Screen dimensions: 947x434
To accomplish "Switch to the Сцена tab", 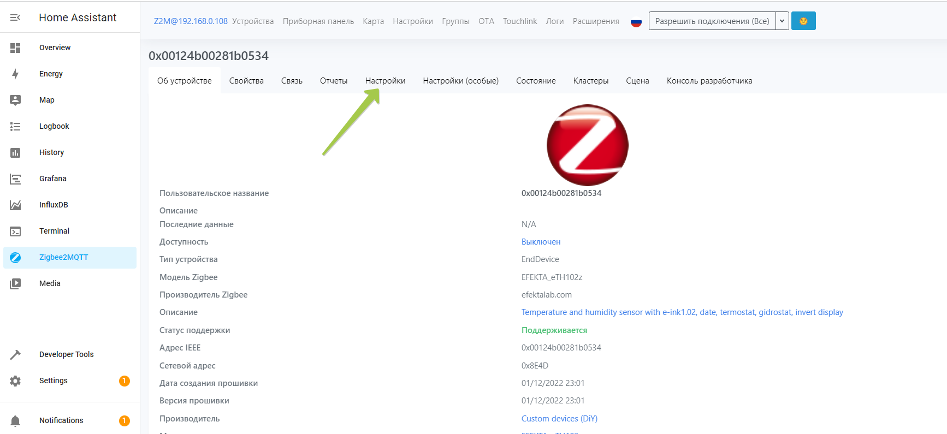I will tap(637, 81).
